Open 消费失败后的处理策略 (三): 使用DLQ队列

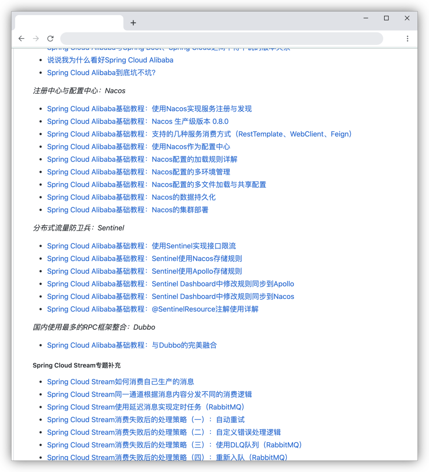(x=175, y=445)
